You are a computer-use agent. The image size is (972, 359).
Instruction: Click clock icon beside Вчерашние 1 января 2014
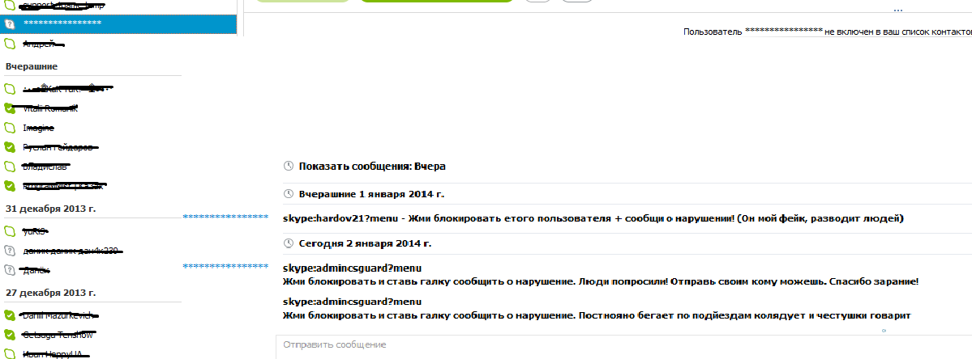point(287,194)
